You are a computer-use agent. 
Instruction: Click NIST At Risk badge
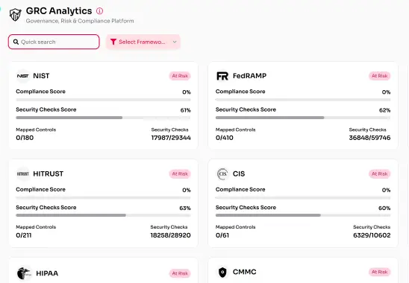(x=180, y=76)
